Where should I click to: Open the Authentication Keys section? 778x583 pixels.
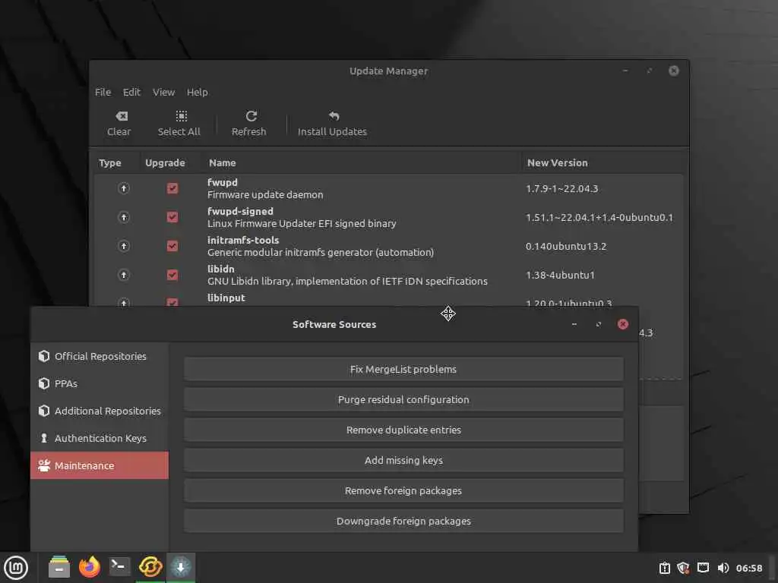point(100,438)
